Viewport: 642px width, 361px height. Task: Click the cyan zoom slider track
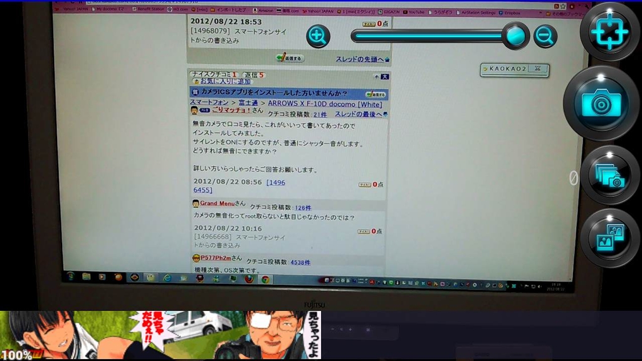[428, 36]
